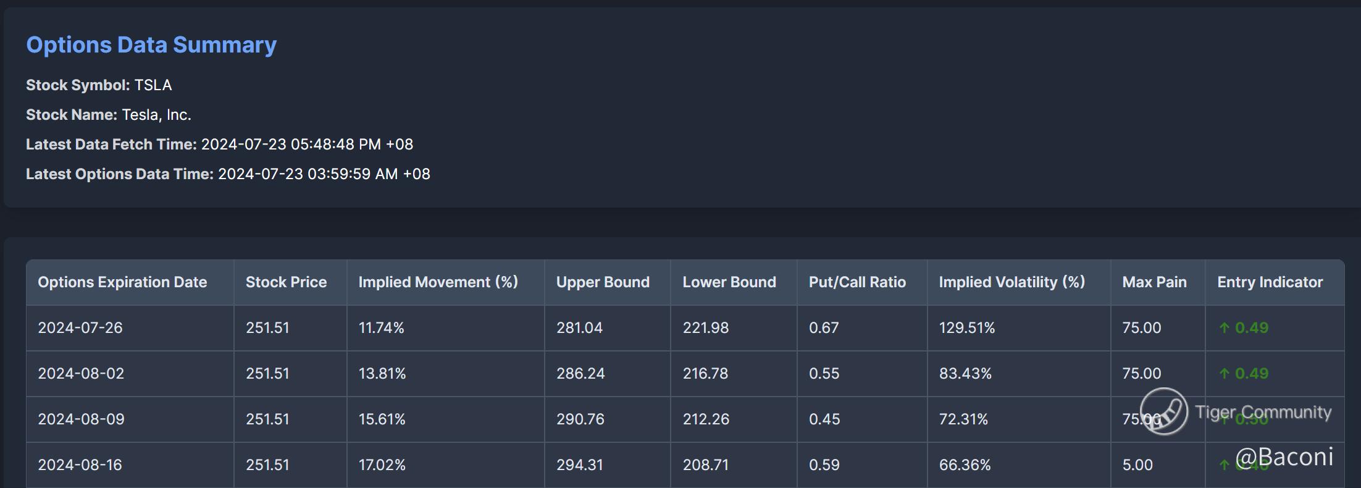Click the Options Data Summary heading
The image size is (1361, 488).
click(x=151, y=44)
